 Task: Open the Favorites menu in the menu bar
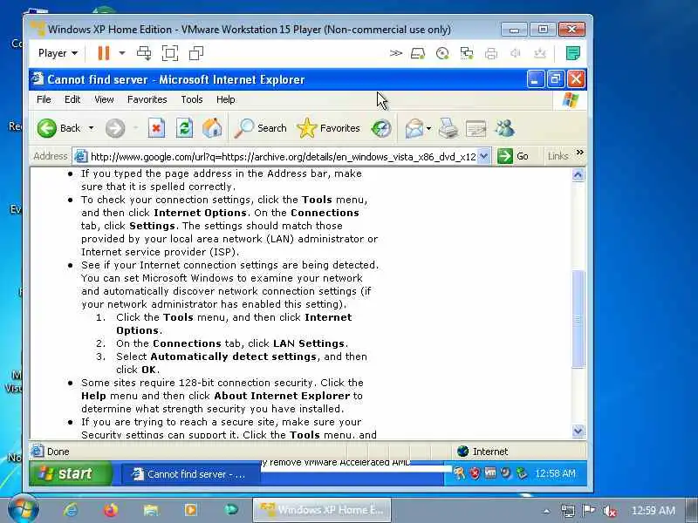coord(147,99)
